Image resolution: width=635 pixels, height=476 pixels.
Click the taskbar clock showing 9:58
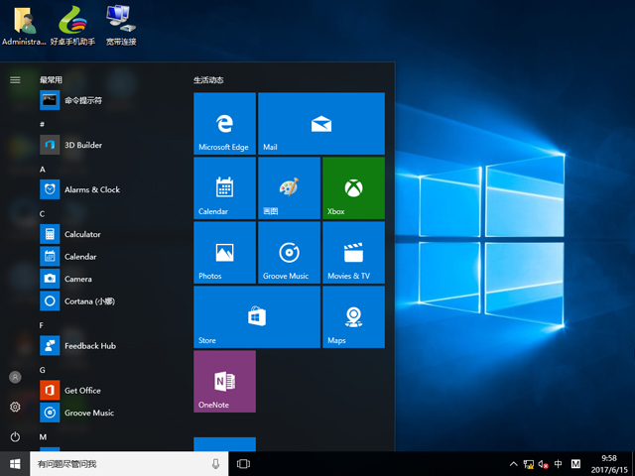pyautogui.click(x=607, y=463)
